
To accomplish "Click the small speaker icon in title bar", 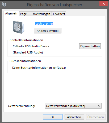I will (x=4, y=5).
